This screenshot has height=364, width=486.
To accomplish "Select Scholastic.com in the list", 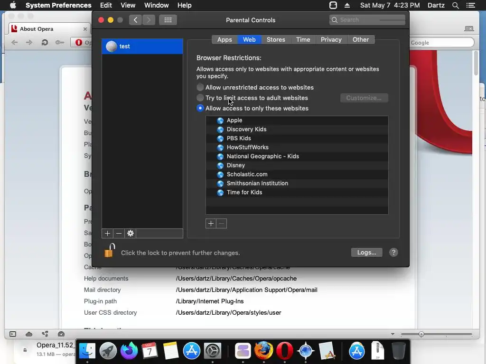I will pos(297,174).
